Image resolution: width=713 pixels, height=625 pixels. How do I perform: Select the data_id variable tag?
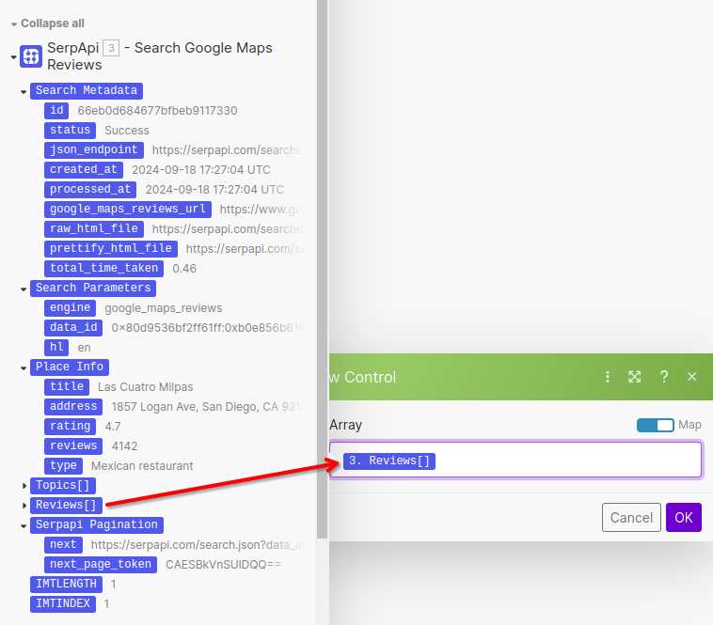73,327
